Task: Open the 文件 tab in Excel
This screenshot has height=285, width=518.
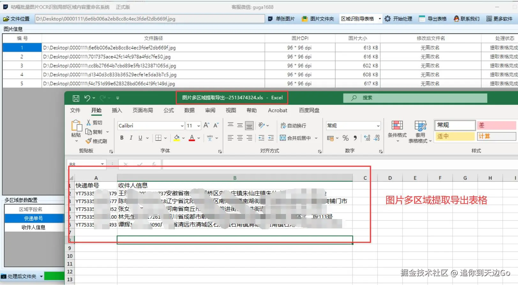Action: pyautogui.click(x=75, y=110)
